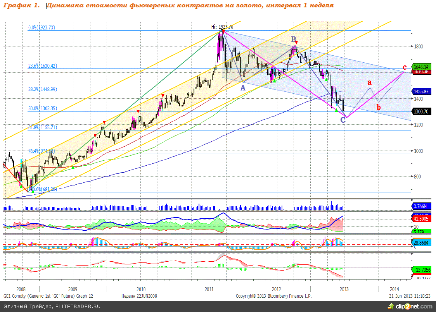Click the 61.8% (1155.71) Fibonacci label
The height and width of the screenshot is (312, 436).
[x=43, y=127]
